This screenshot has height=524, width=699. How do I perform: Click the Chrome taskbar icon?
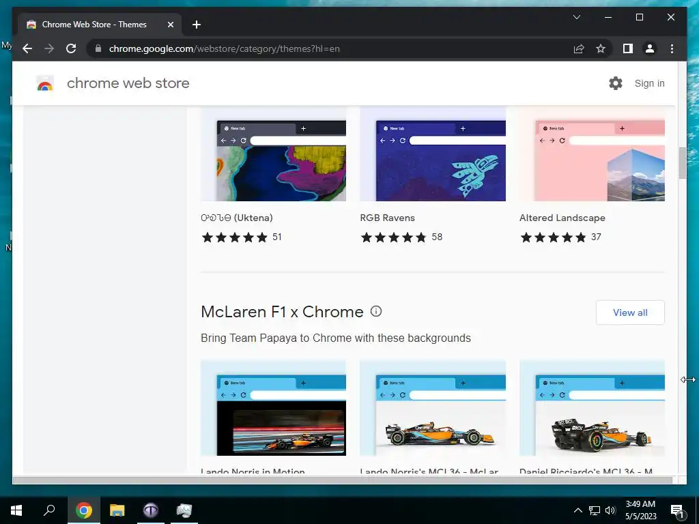[84, 510]
